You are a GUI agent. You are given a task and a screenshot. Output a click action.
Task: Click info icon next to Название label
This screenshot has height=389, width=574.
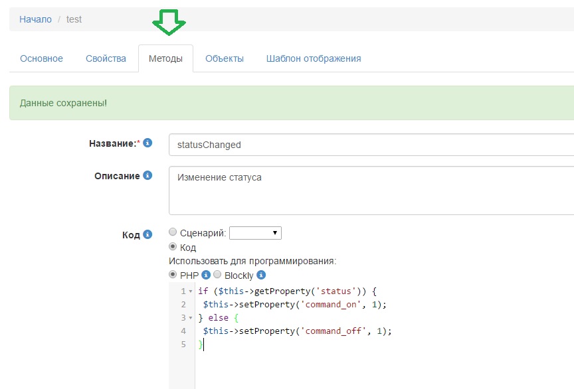tap(147, 143)
